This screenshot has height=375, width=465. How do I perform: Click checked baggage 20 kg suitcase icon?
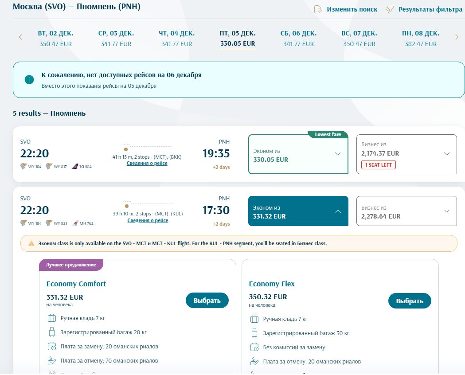pos(52,332)
